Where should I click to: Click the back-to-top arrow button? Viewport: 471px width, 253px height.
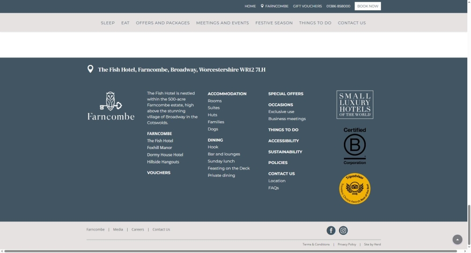[x=457, y=240]
